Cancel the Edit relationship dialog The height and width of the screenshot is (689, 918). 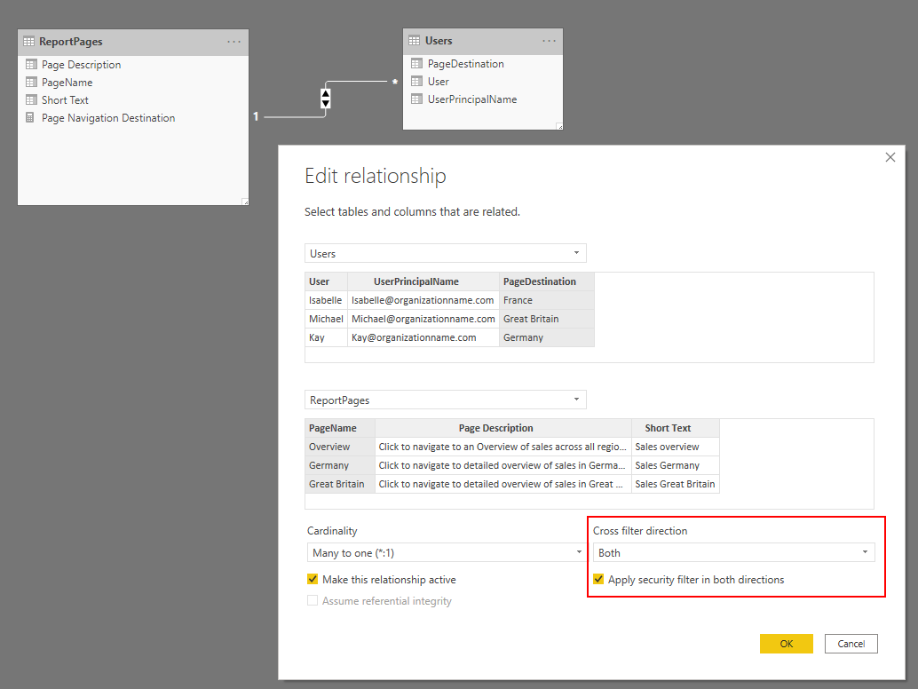(851, 643)
